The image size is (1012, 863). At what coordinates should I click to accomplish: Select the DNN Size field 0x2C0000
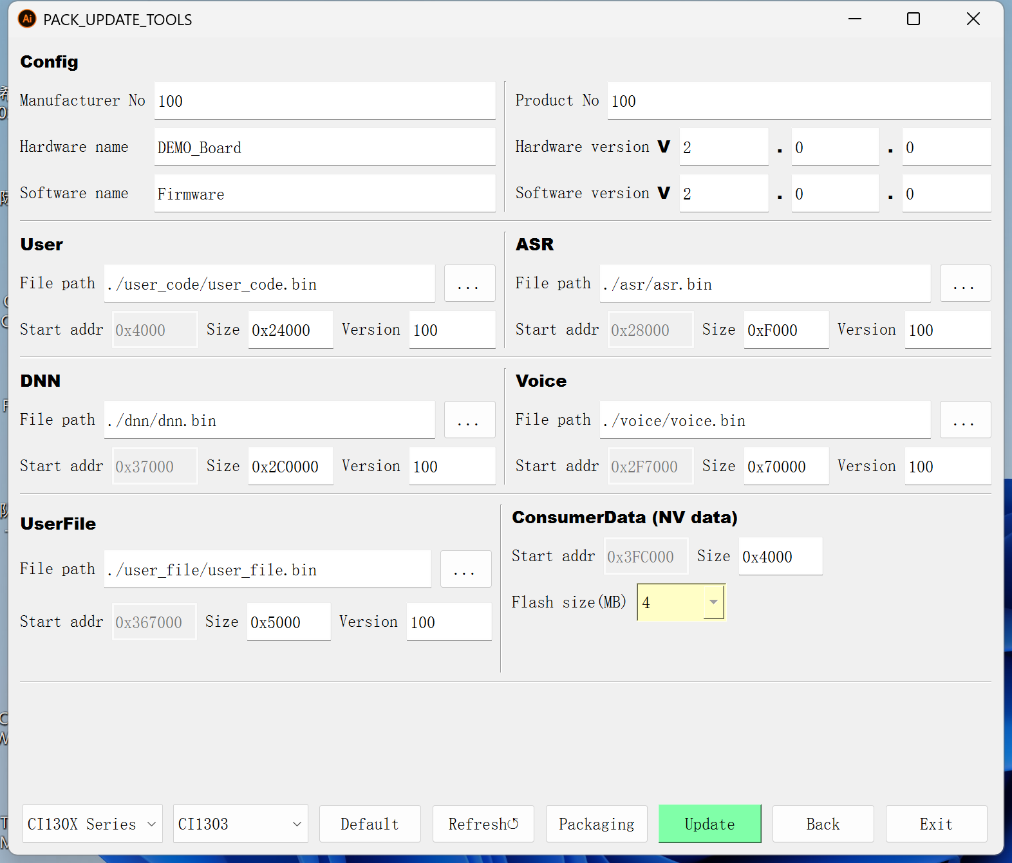click(290, 467)
